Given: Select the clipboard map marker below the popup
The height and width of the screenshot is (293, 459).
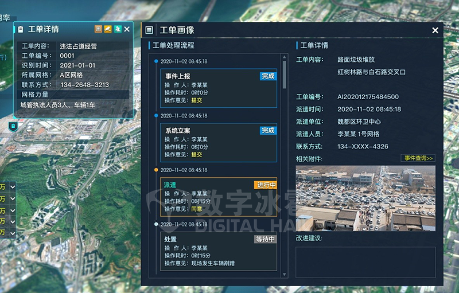Looking at the screenshot, I should pyautogui.click(x=13, y=126).
